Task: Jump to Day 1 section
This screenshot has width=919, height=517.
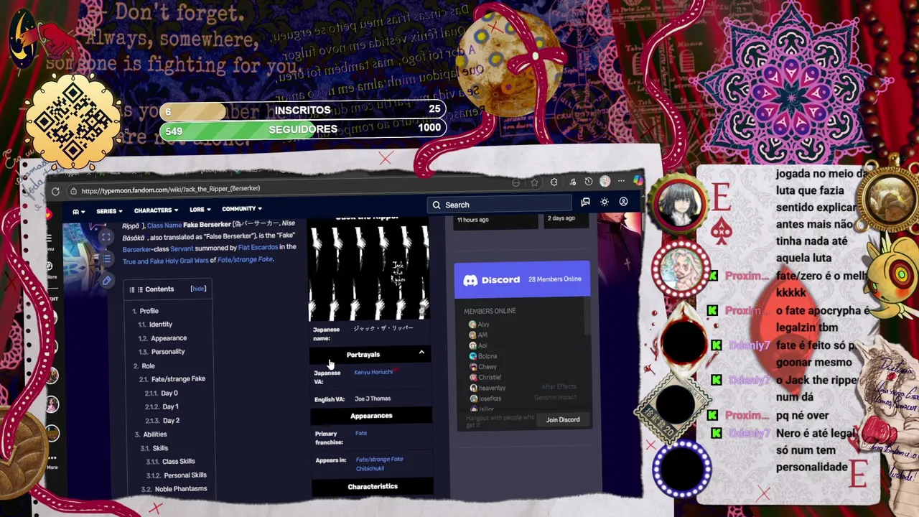Action: pyautogui.click(x=169, y=407)
